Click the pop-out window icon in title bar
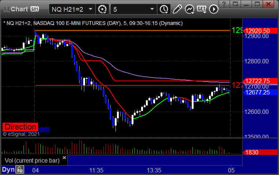The height and width of the screenshot is (175, 279). pos(235,4)
